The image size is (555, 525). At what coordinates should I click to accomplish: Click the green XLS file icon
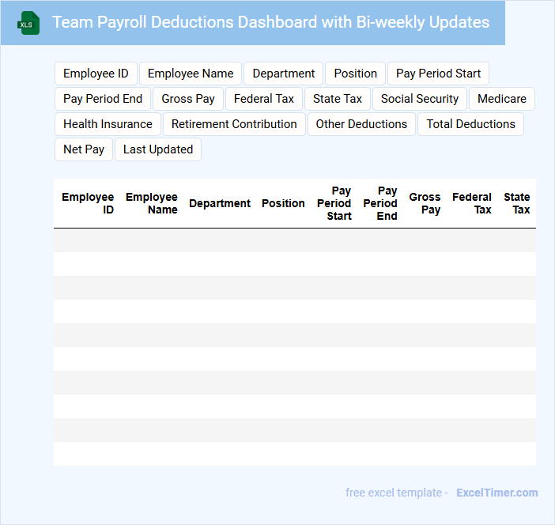(x=28, y=23)
